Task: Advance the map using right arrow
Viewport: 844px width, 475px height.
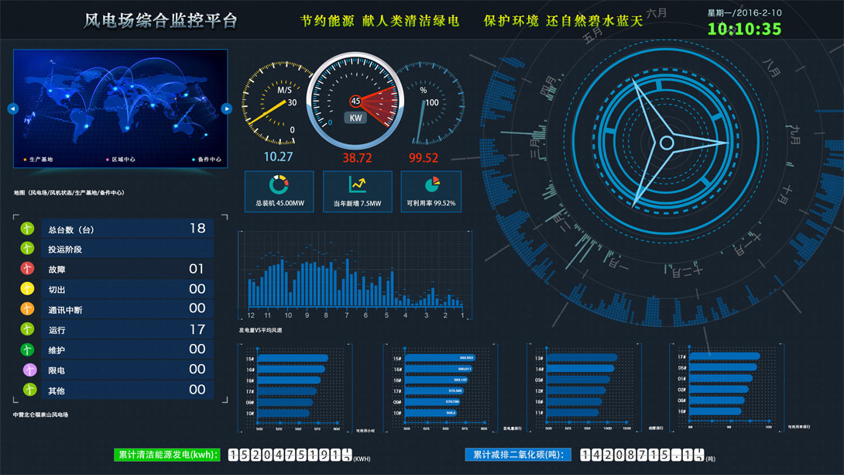Action: (227, 109)
